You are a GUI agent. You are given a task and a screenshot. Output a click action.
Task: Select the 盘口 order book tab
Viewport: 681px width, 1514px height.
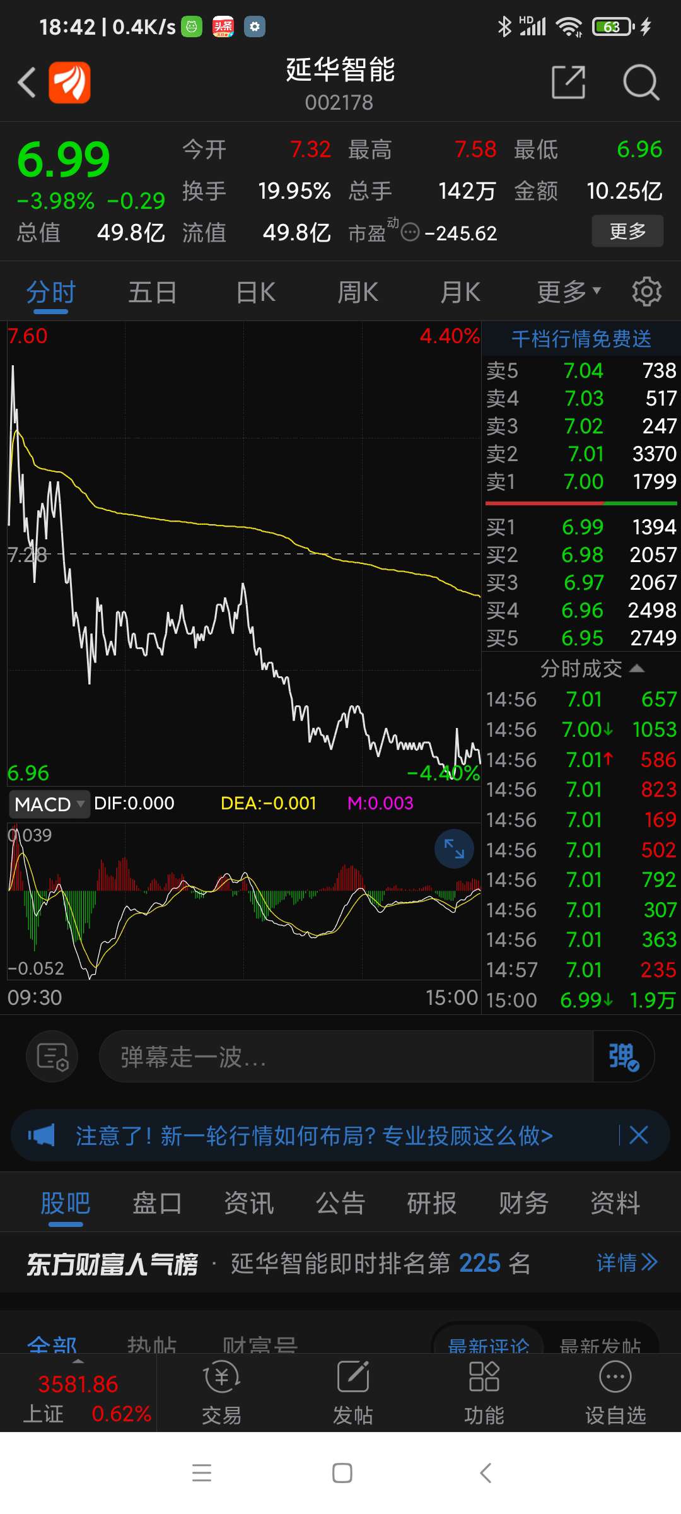tap(157, 1203)
